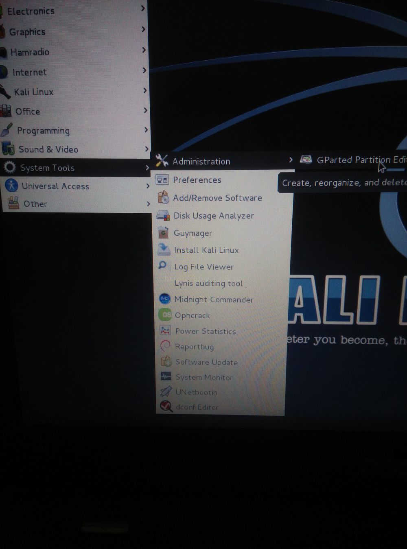The image size is (407, 549).
Task: Expand the Electronics submenu arrow
Action: 142,8
